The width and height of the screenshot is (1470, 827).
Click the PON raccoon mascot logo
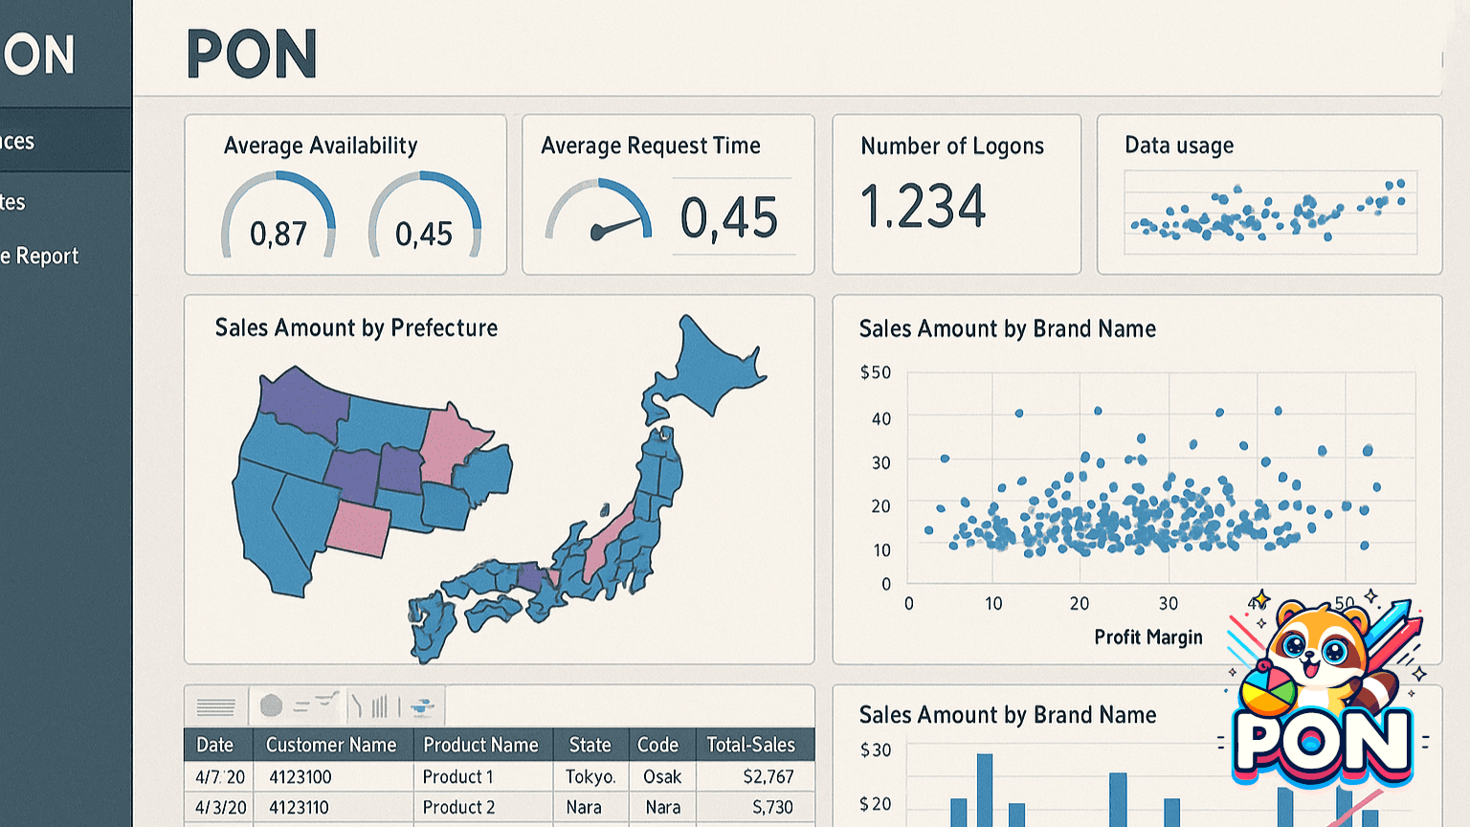click(x=1323, y=691)
